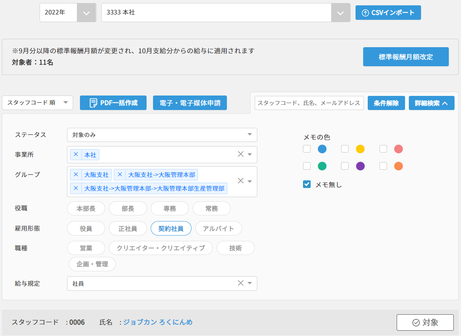Select 常務 position filter

point(212,209)
